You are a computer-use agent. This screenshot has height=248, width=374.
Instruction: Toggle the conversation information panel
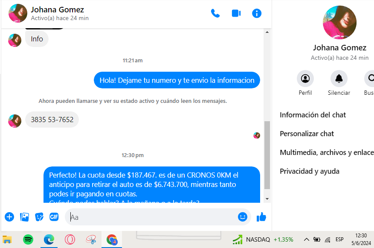click(257, 13)
